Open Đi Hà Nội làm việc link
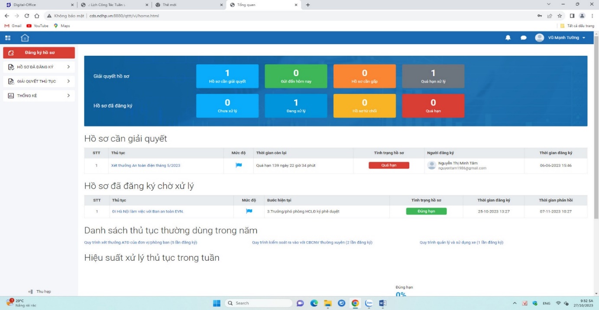 coord(148,211)
